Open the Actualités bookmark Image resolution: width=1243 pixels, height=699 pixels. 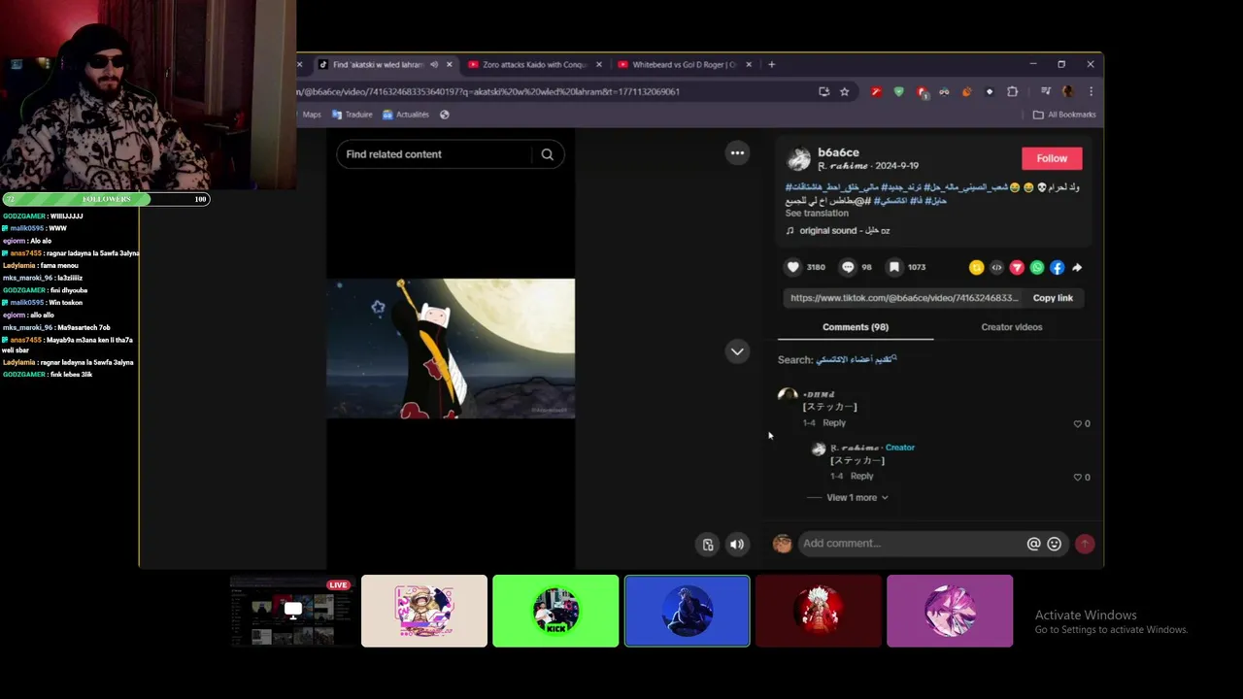click(406, 115)
